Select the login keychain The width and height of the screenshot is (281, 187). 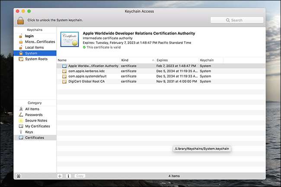click(x=29, y=36)
